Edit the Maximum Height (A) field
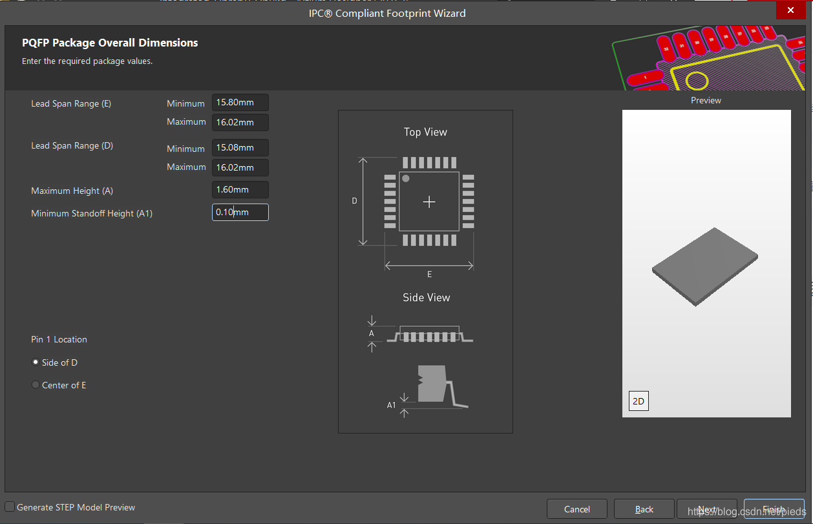The height and width of the screenshot is (524, 813). click(x=240, y=190)
